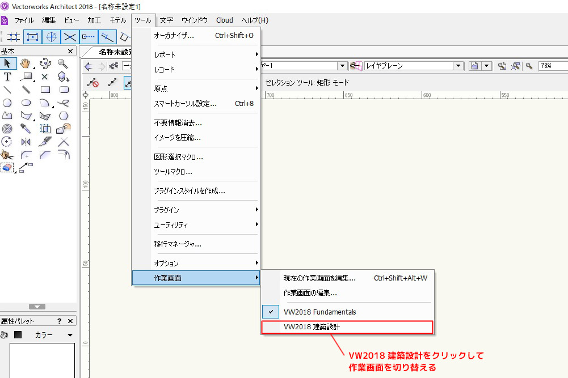This screenshot has height=378, width=568.
Task: Open the 編集 menu
Action: [x=49, y=20]
